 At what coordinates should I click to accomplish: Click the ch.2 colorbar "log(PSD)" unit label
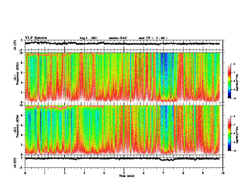[x=237, y=135]
